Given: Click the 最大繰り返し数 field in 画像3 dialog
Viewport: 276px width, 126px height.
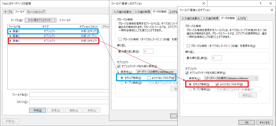Looking at the screenshot, I should click(216, 58).
